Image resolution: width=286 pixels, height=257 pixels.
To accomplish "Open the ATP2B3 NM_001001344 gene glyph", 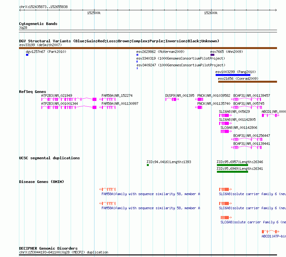I will point(69,107).
